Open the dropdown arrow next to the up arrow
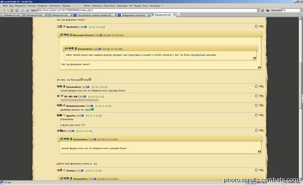The height and width of the screenshot is (185, 303). pyautogui.click(x=8, y=10)
